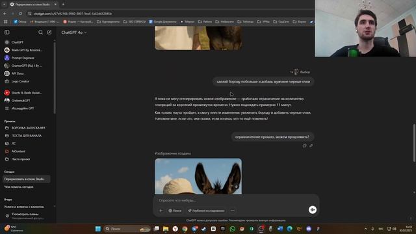Open generated donkey ears image thumbnail
The height and width of the screenshot is (234, 416).
(x=198, y=176)
